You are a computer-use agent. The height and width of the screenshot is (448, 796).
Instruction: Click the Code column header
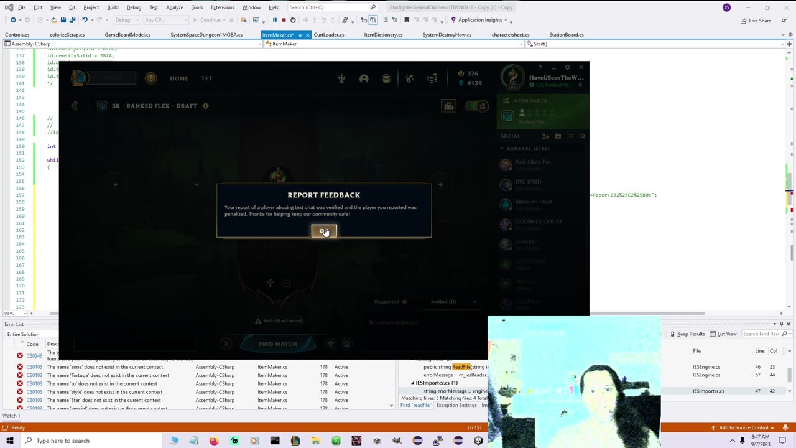click(x=32, y=344)
